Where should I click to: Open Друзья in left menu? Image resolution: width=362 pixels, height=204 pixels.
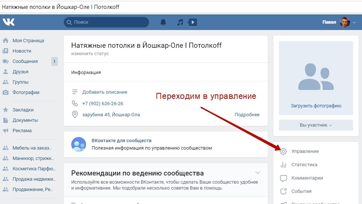click(x=20, y=72)
